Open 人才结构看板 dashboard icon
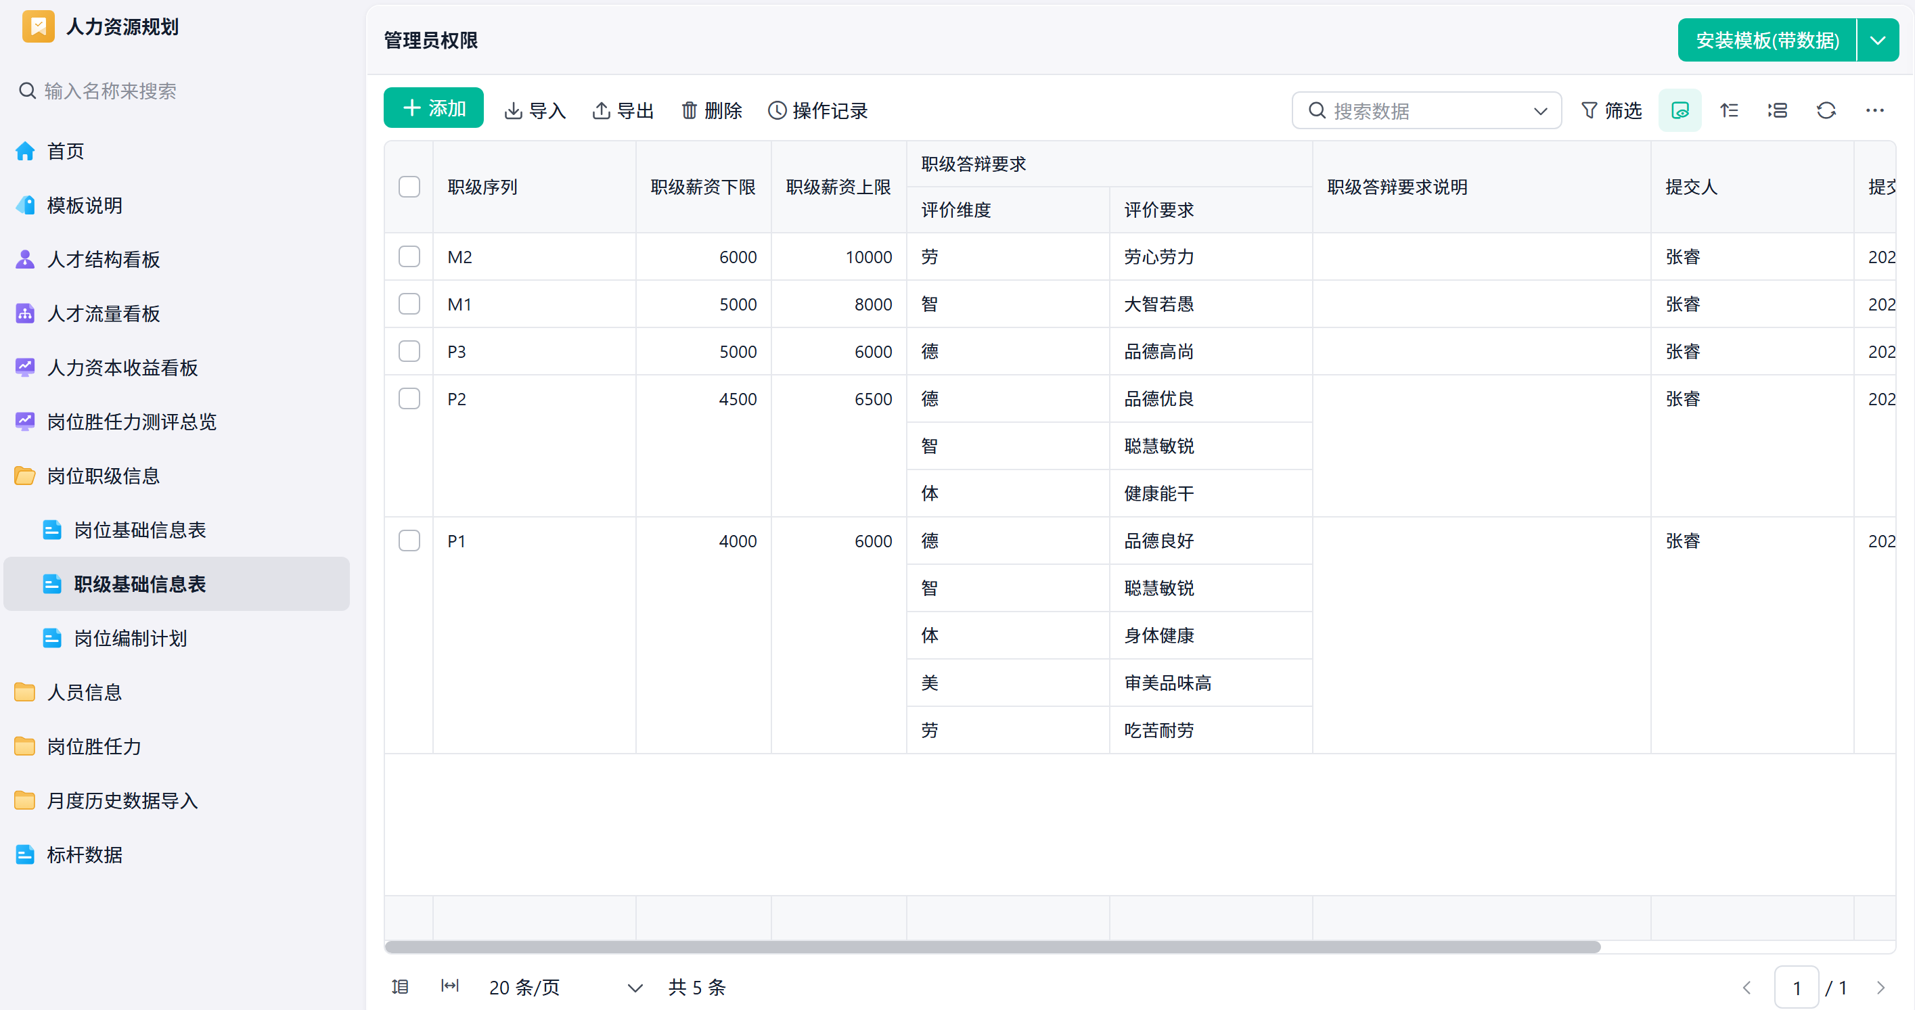 25,259
